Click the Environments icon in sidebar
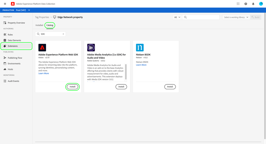This screenshot has width=266, height=144. (5, 63)
